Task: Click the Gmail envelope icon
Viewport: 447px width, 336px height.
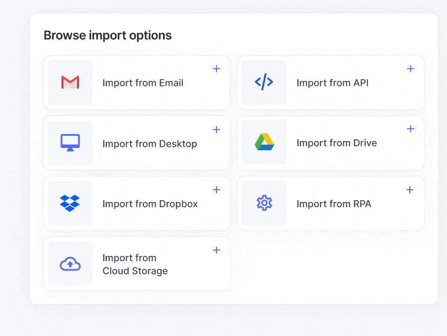Action: [70, 82]
